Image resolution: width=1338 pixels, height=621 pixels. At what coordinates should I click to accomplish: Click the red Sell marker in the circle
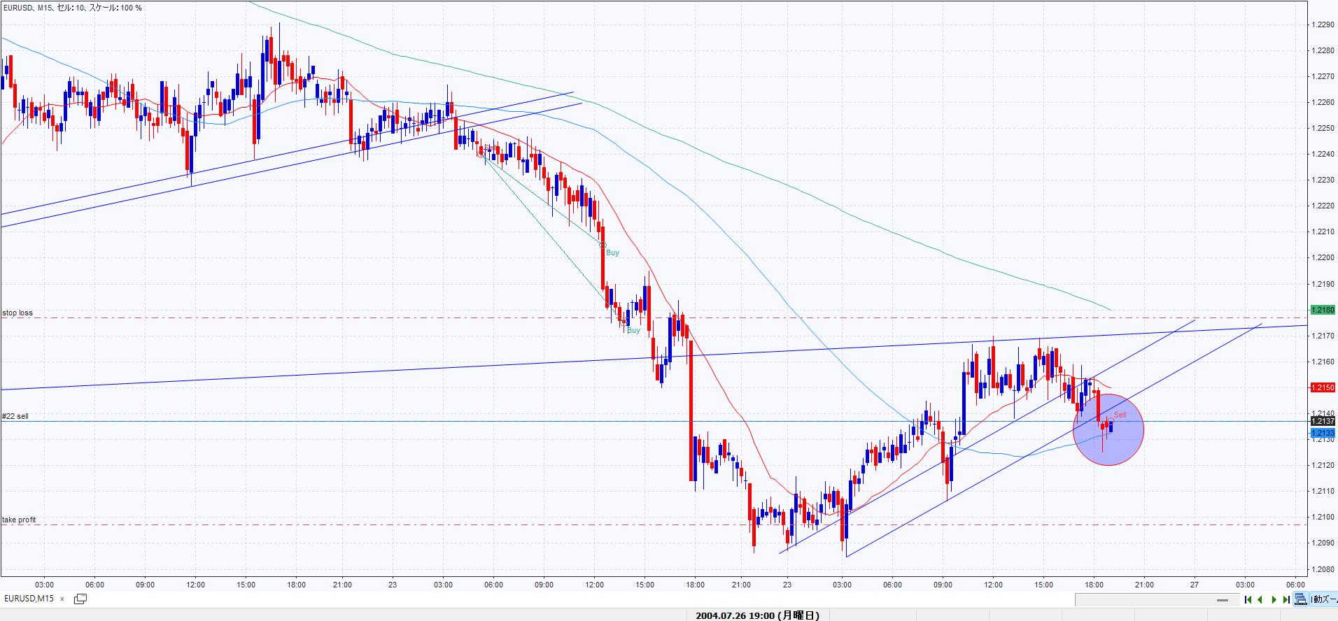pyautogui.click(x=1120, y=415)
